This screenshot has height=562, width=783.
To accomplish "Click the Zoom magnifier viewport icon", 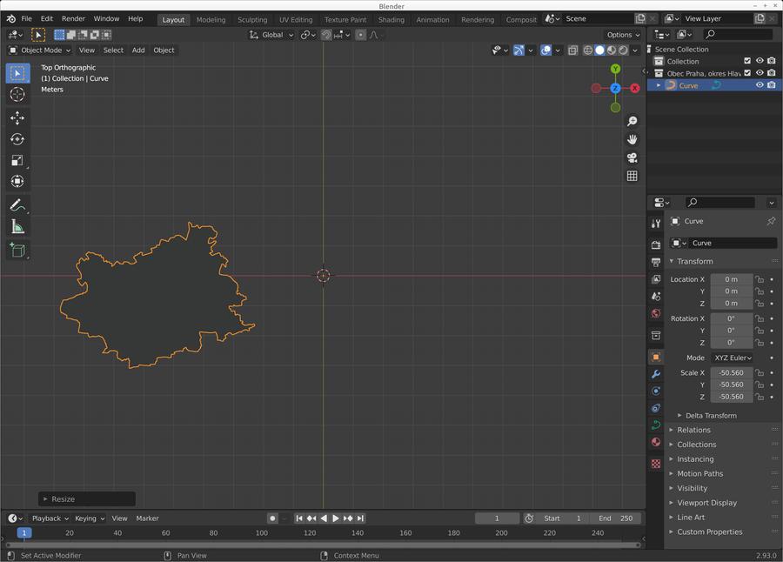I will click(x=632, y=121).
